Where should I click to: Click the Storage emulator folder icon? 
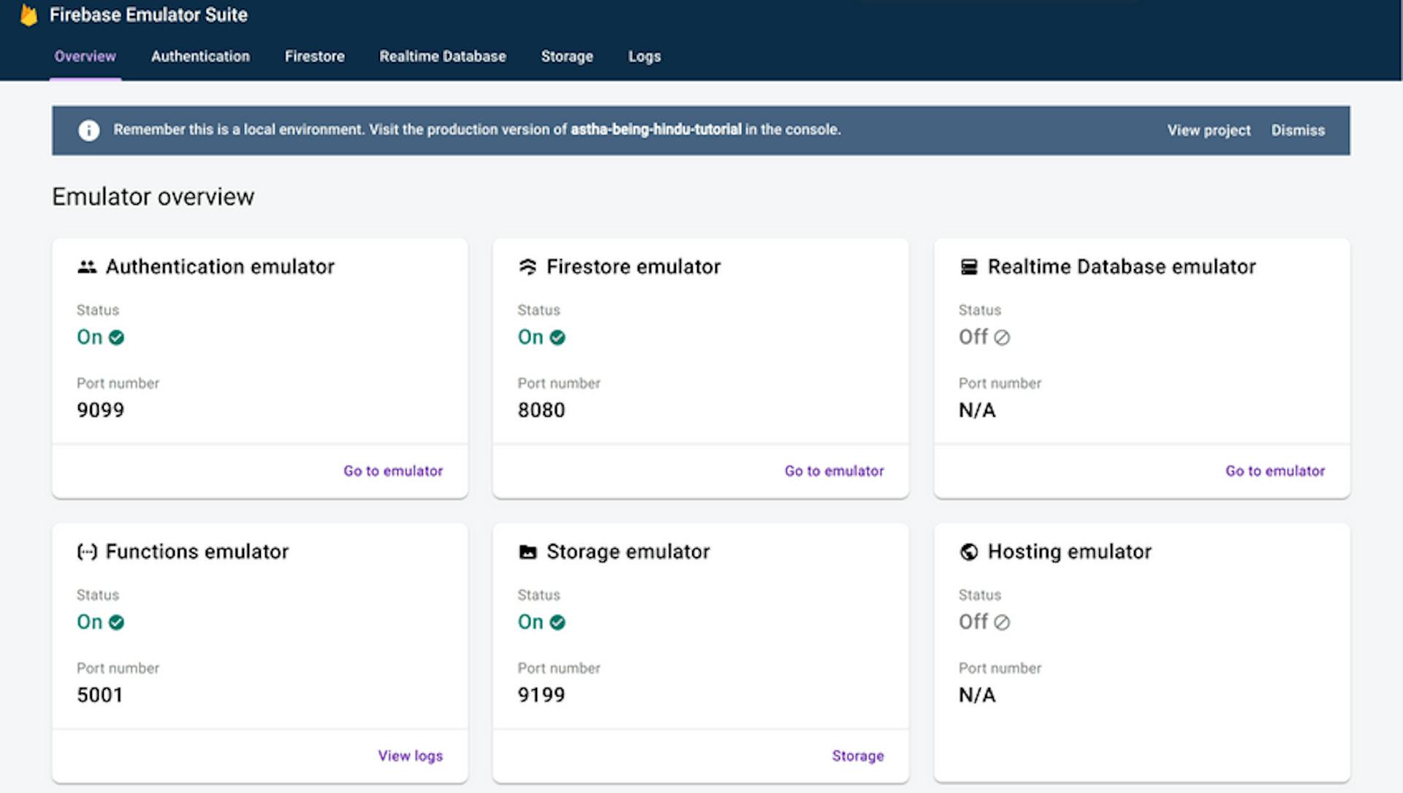[x=528, y=552]
